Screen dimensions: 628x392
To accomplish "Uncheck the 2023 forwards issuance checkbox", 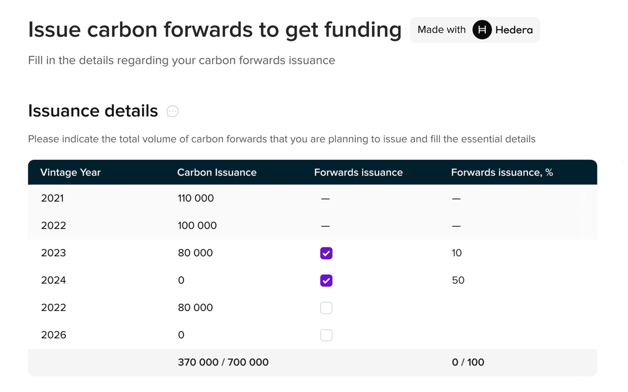I will pos(326,253).
